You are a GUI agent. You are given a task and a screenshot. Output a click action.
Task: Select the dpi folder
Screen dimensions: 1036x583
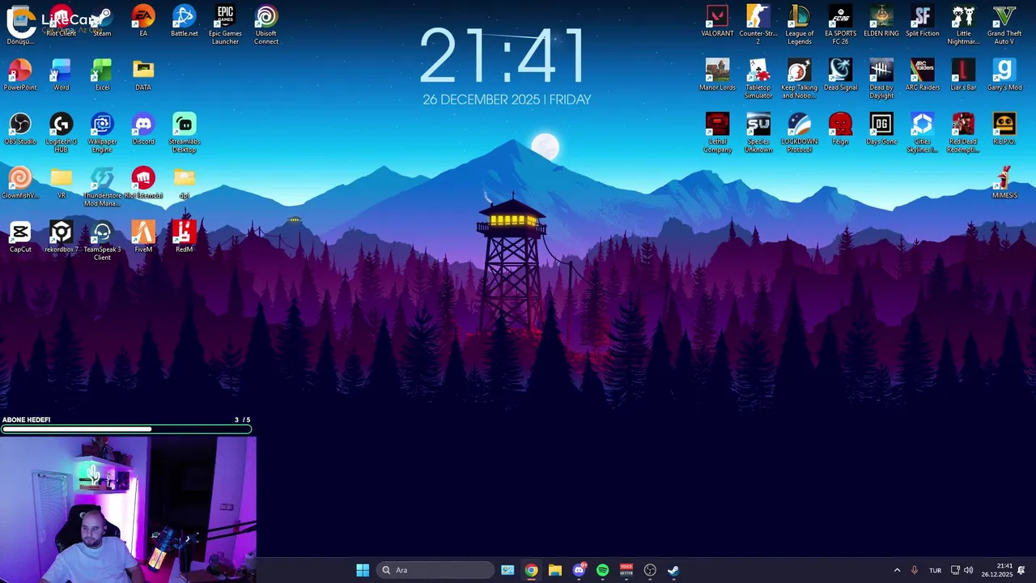coord(184,183)
